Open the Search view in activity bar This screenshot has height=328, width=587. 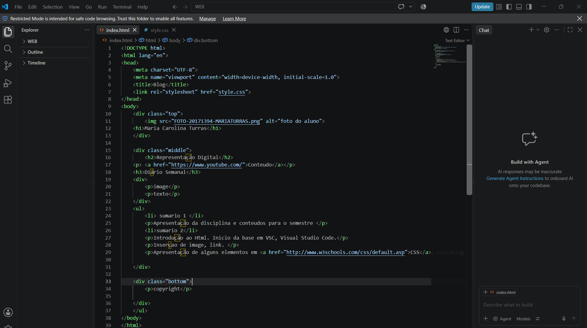pyautogui.click(x=8, y=49)
